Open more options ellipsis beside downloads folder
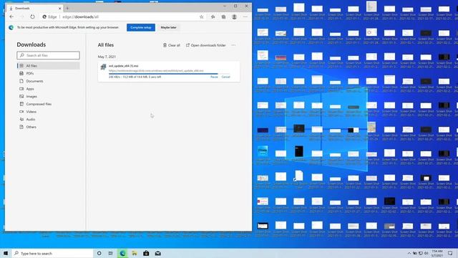 (233, 45)
